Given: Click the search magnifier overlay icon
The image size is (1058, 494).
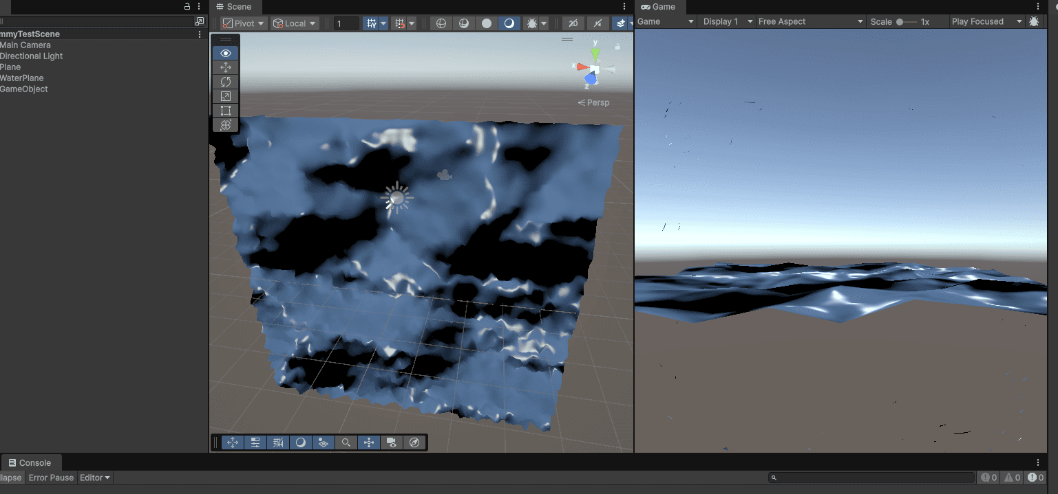Looking at the screenshot, I should pyautogui.click(x=346, y=442).
